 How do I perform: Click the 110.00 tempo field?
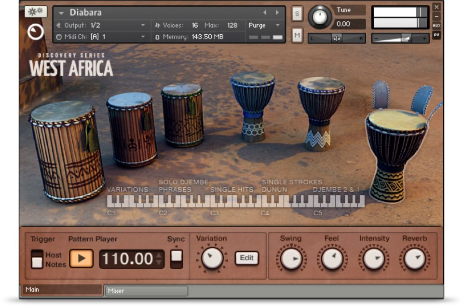pos(128,259)
